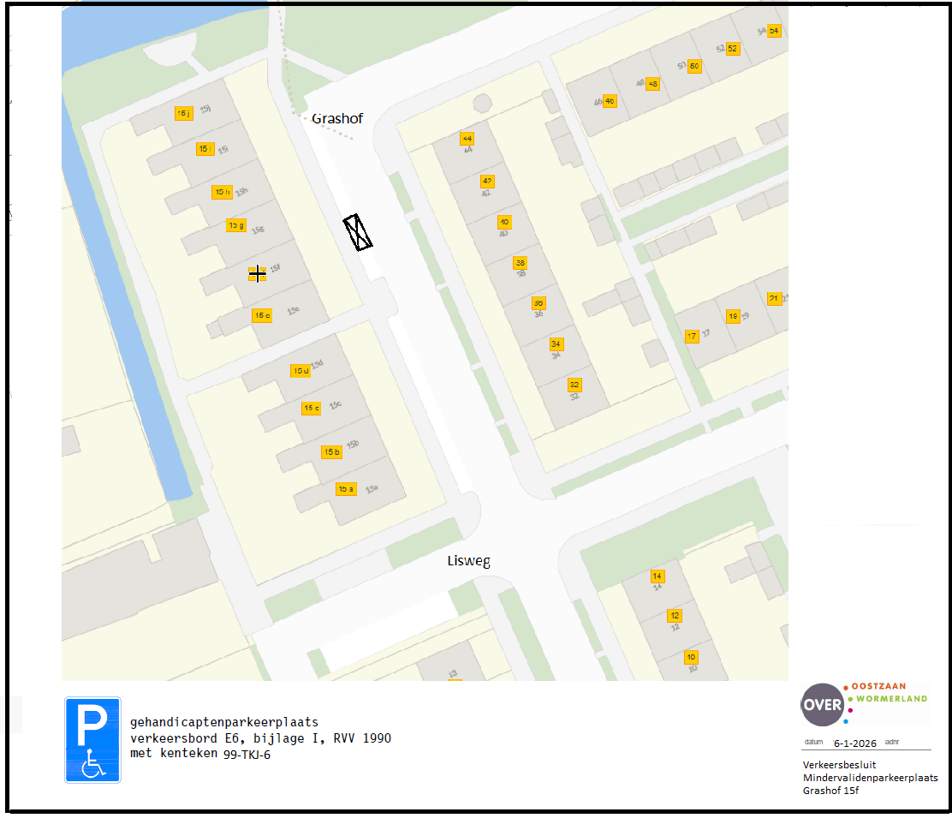952x824 pixels.
Task: Click the Verkeersbesluit title text
Action: pos(839,764)
